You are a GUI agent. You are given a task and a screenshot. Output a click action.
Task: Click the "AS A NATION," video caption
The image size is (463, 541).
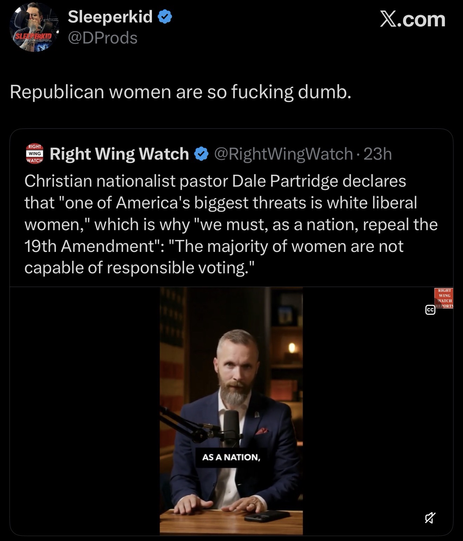231,457
